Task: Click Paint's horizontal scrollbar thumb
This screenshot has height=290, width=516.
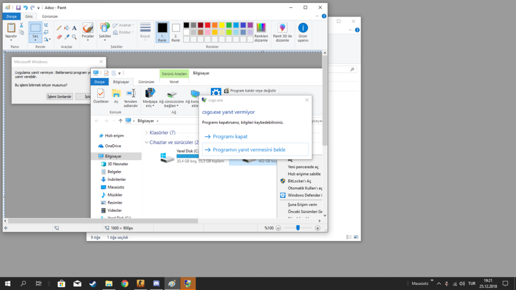Action: pyautogui.click(x=103, y=221)
